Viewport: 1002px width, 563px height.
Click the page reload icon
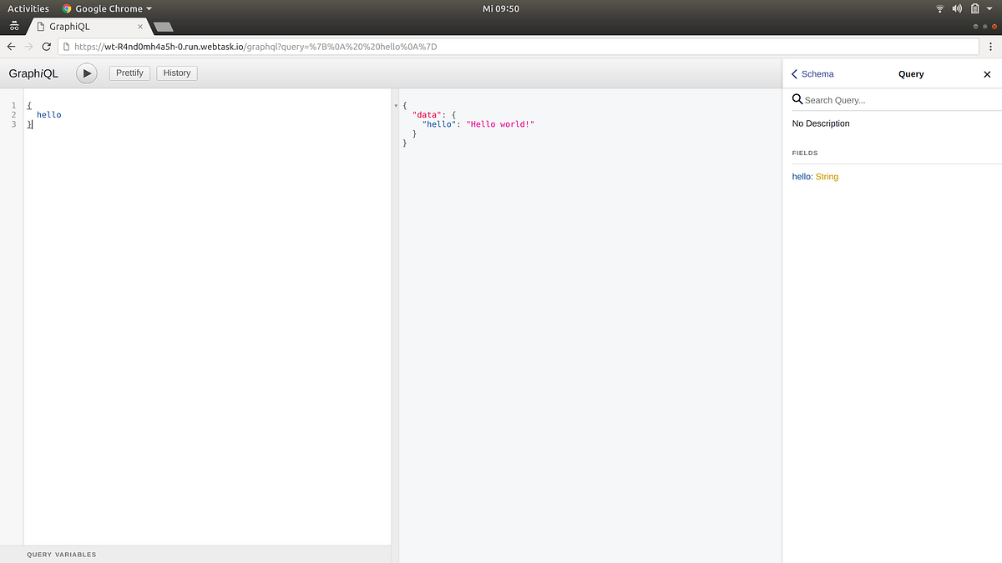[47, 46]
